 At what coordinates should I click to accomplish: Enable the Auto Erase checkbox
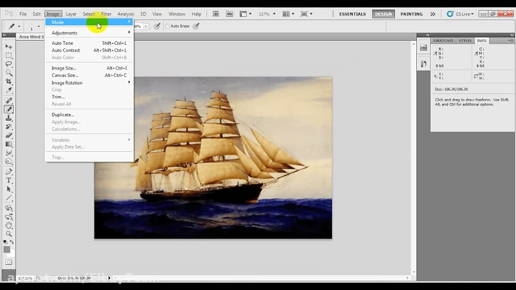pos(167,26)
